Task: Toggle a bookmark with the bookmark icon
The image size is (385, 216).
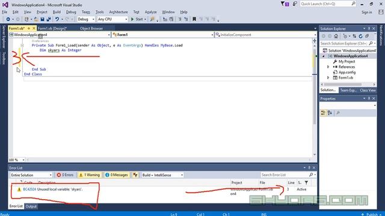Action: pos(194,19)
